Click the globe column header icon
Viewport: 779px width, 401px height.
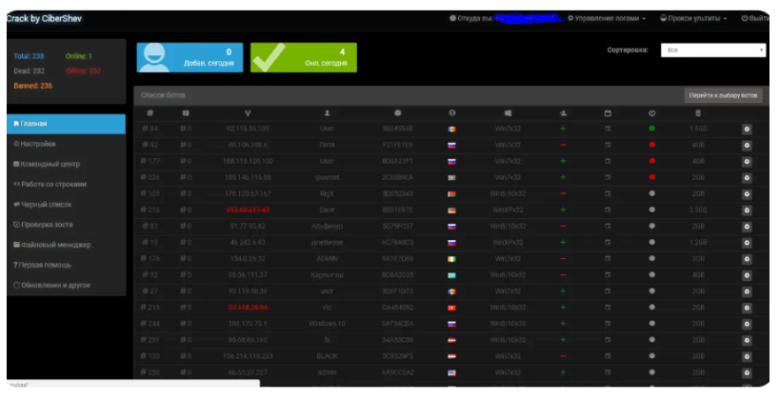[451, 113]
